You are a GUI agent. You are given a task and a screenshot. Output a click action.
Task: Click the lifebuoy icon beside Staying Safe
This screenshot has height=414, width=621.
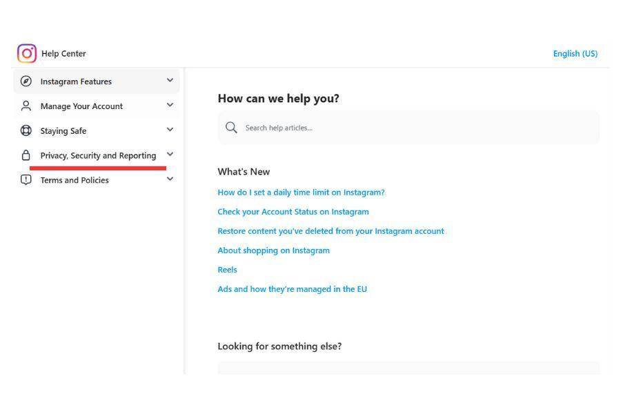(26, 130)
